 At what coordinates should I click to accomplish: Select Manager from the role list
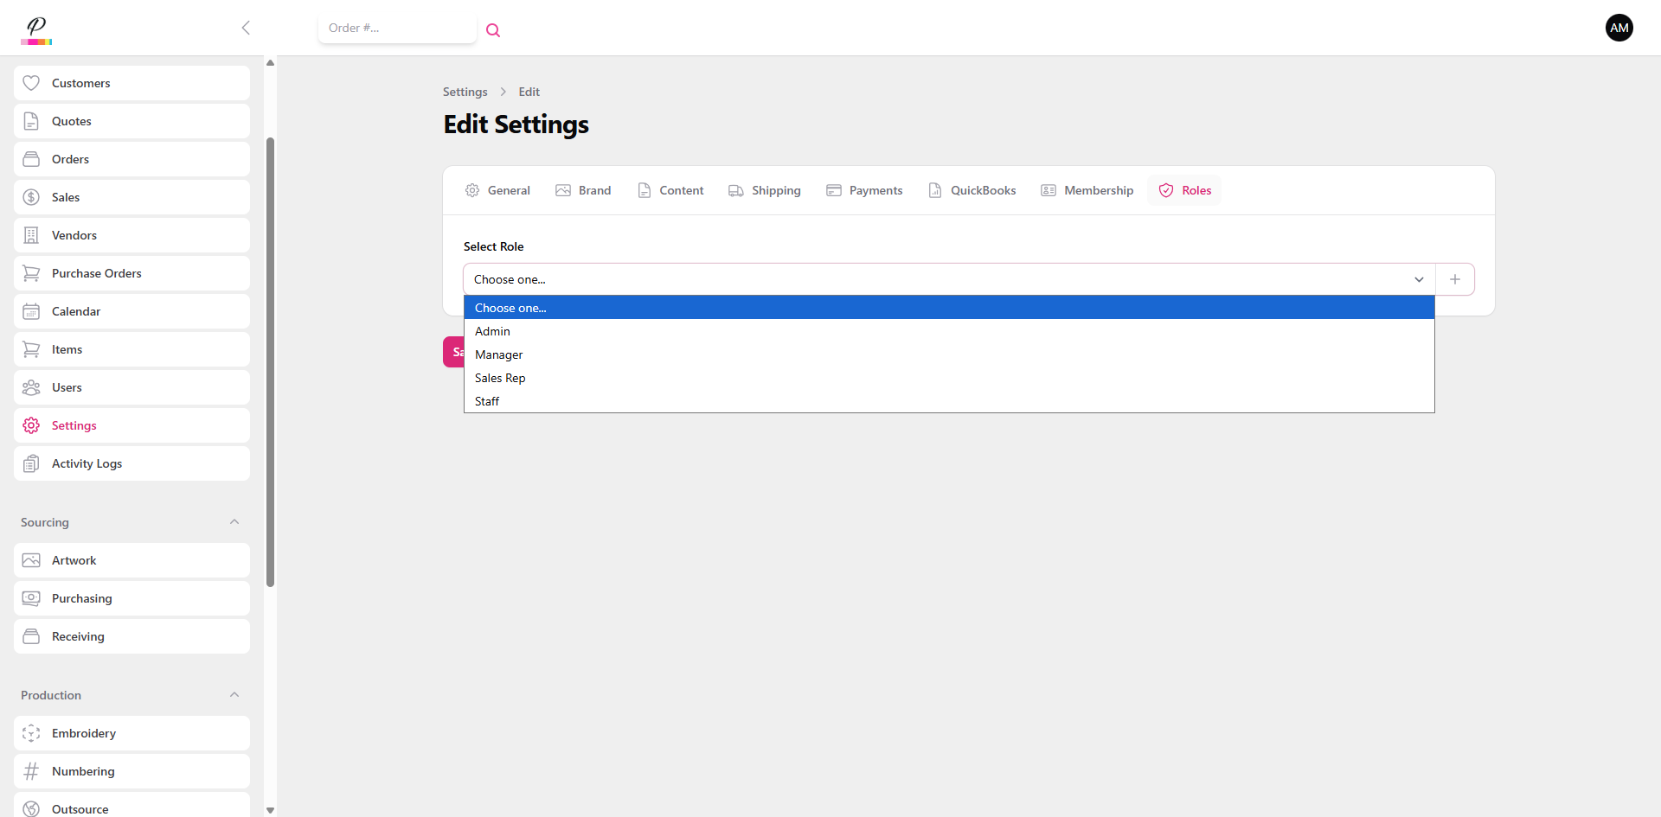click(498, 354)
